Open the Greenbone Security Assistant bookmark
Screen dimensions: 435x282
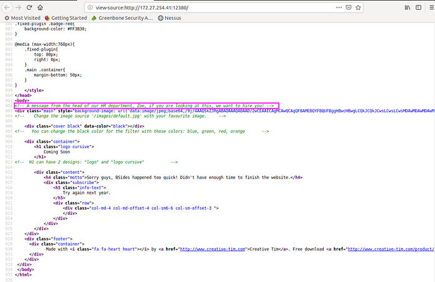(122, 18)
